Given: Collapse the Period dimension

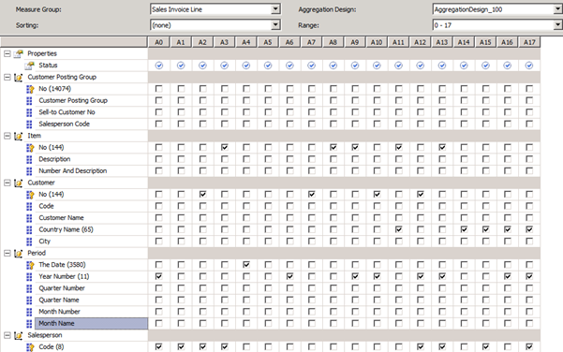Looking at the screenshot, I should (7, 253).
